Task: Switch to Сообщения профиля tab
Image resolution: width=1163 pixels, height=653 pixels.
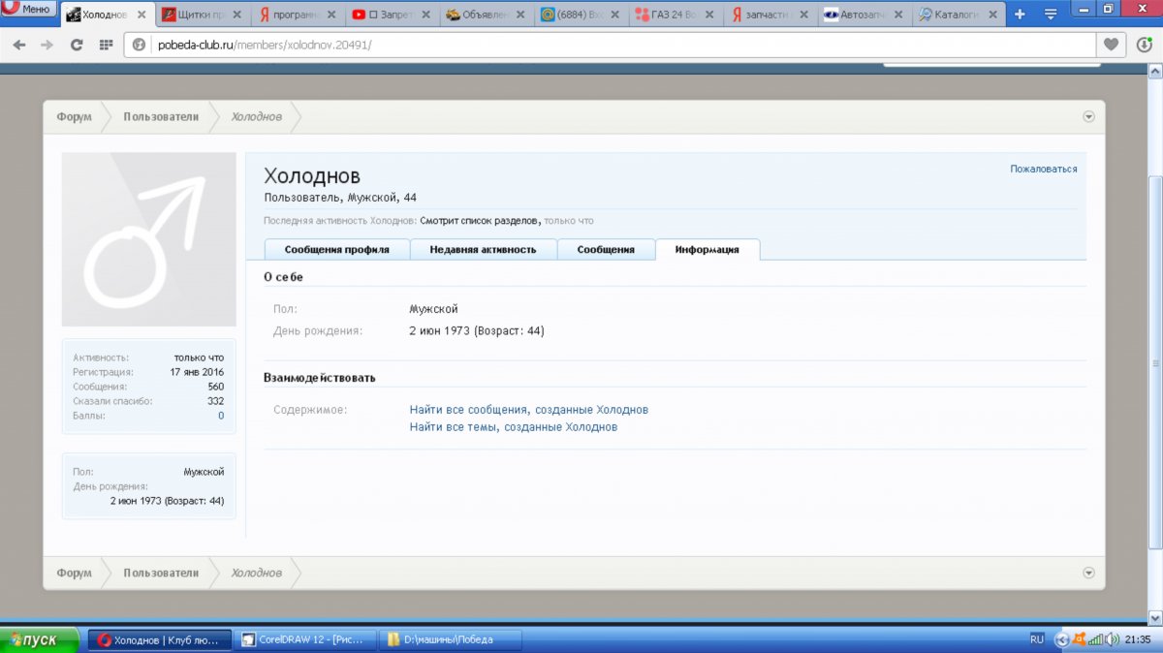Action: pyautogui.click(x=336, y=249)
